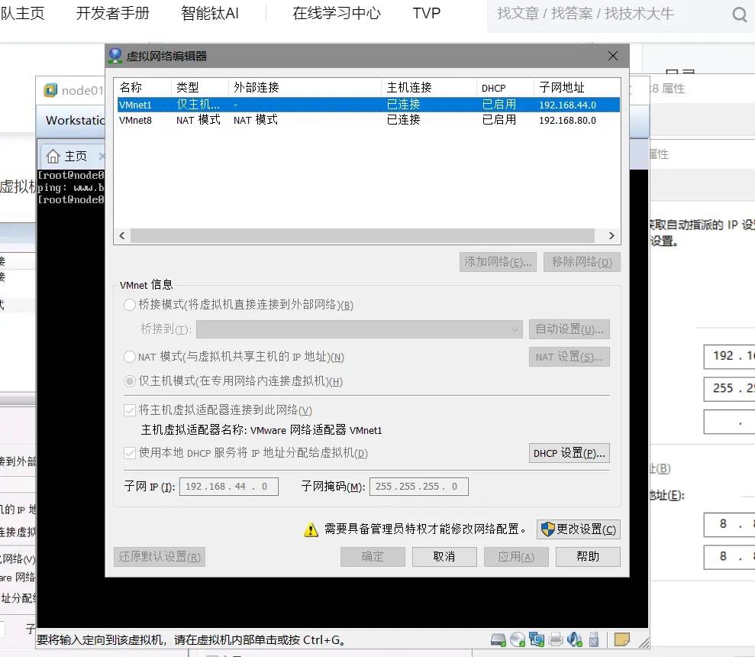755x657 pixels.
Task: Click the 192.168.44.0 subnet address cell
Action: [x=567, y=105]
